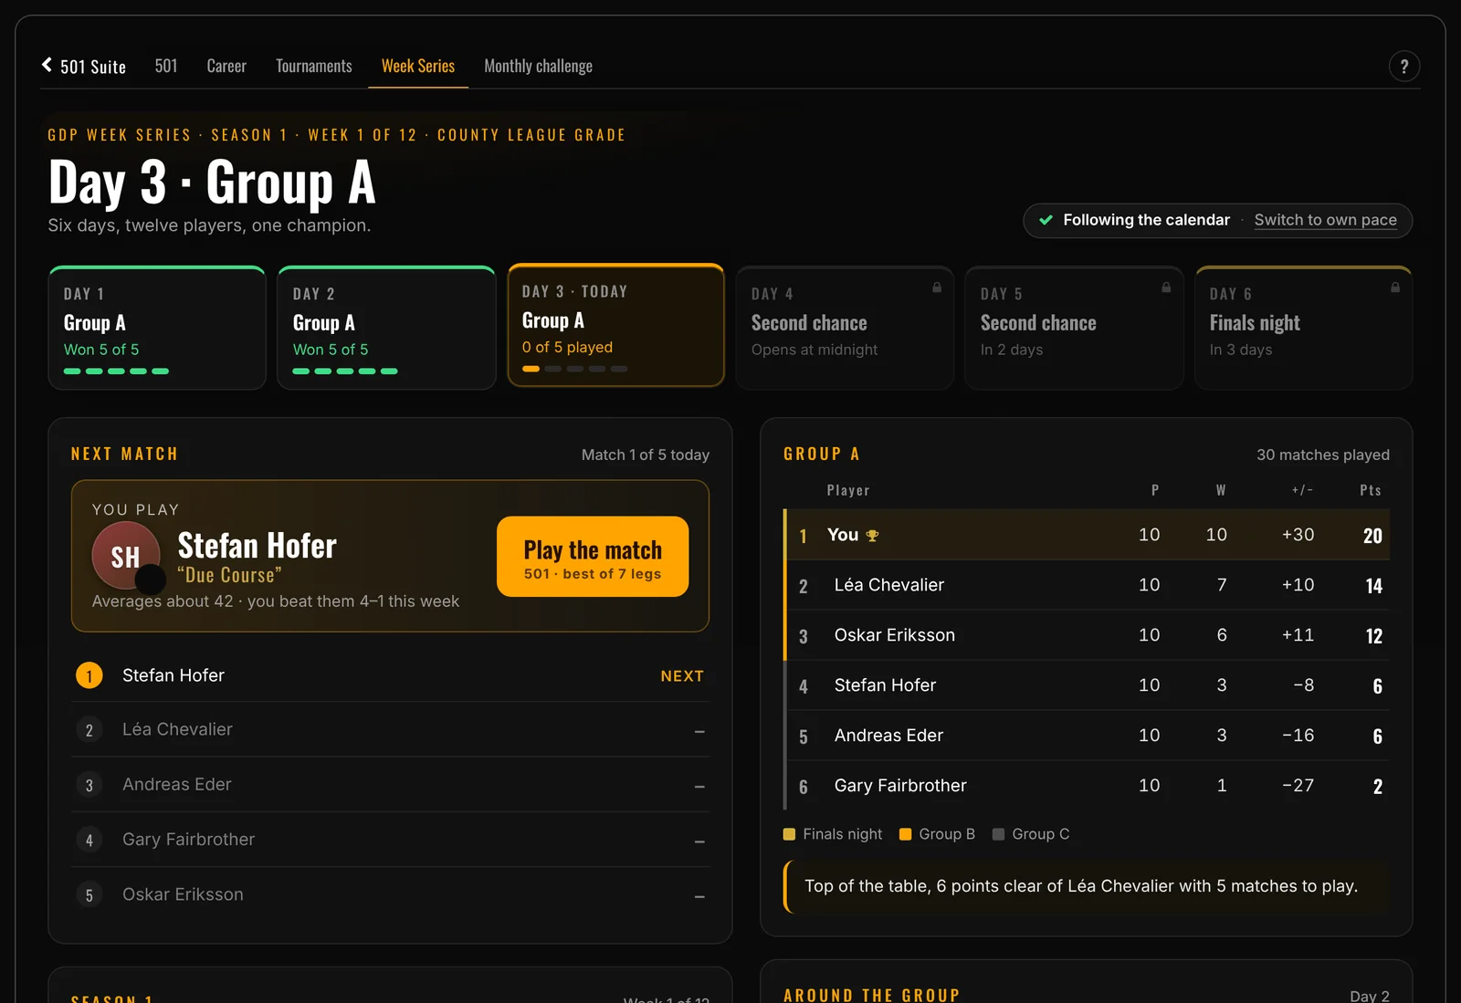The image size is (1461, 1003).
Task: Click Oskar Eriksson row in Group A table
Action: 1087,635
